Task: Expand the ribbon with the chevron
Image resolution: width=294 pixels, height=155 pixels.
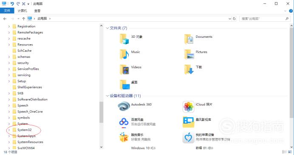Action: tap(285, 11)
